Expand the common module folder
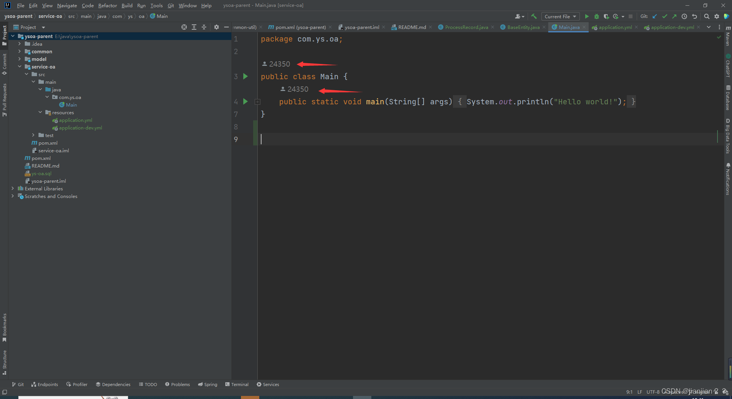Screen dimensions: 732x399 pos(19,51)
